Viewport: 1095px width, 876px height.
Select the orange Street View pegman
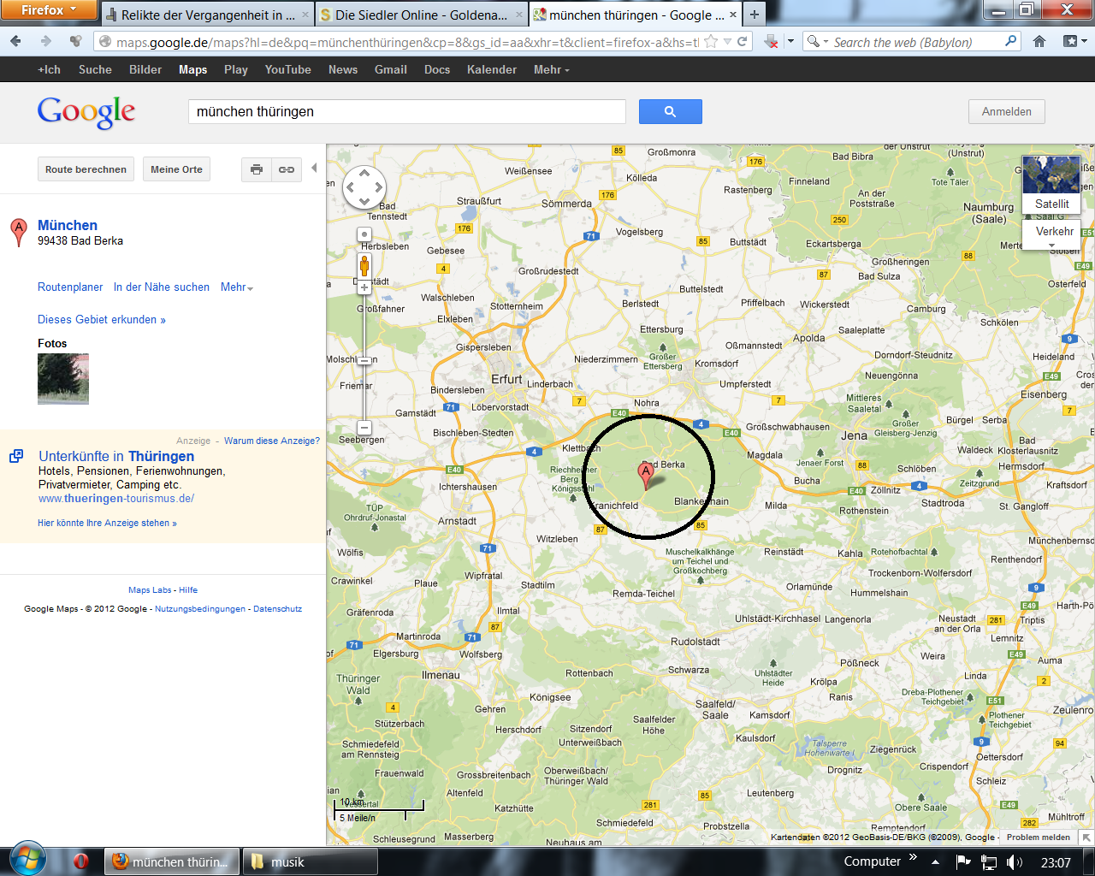[x=364, y=266]
